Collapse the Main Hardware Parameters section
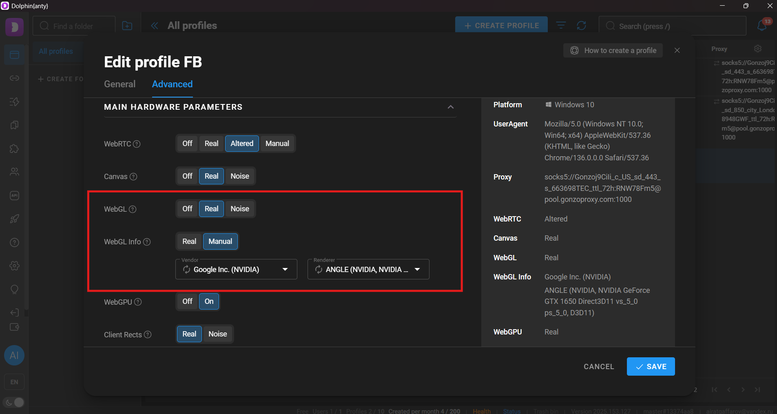This screenshot has width=777, height=414. (x=450, y=107)
